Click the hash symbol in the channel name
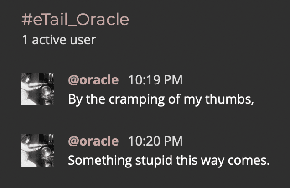The height and width of the screenshot is (188, 290). pos(26,20)
